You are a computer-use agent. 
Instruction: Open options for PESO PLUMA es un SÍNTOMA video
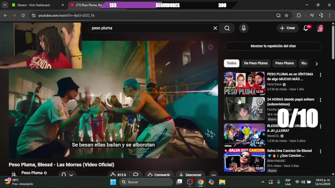320,75
